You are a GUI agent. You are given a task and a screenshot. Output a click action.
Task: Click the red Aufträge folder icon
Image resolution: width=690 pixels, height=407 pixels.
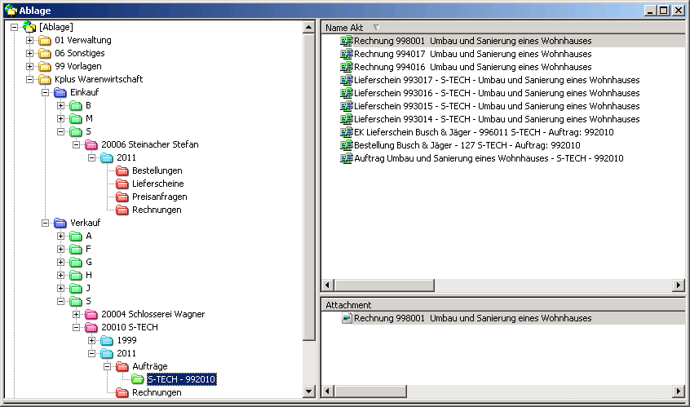click(x=122, y=366)
